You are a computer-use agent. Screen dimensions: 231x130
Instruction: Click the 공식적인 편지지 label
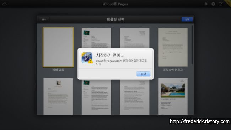173,70
